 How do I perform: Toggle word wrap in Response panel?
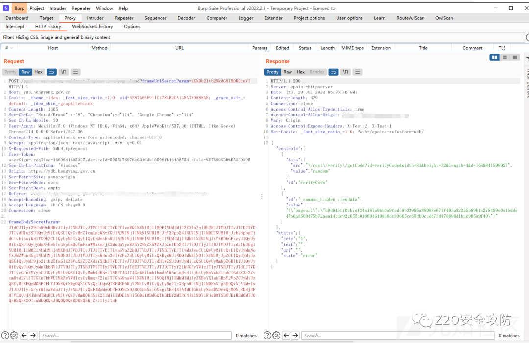(x=334, y=72)
